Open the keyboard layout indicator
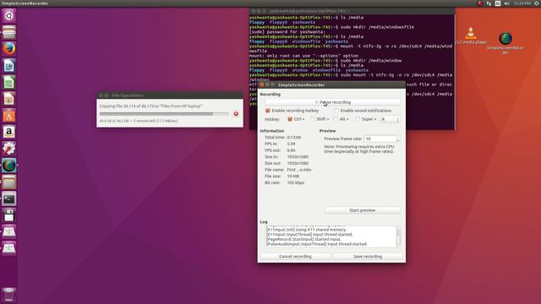This screenshot has width=541, height=304. (498, 3)
